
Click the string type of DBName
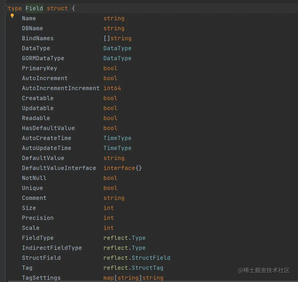[x=114, y=28]
